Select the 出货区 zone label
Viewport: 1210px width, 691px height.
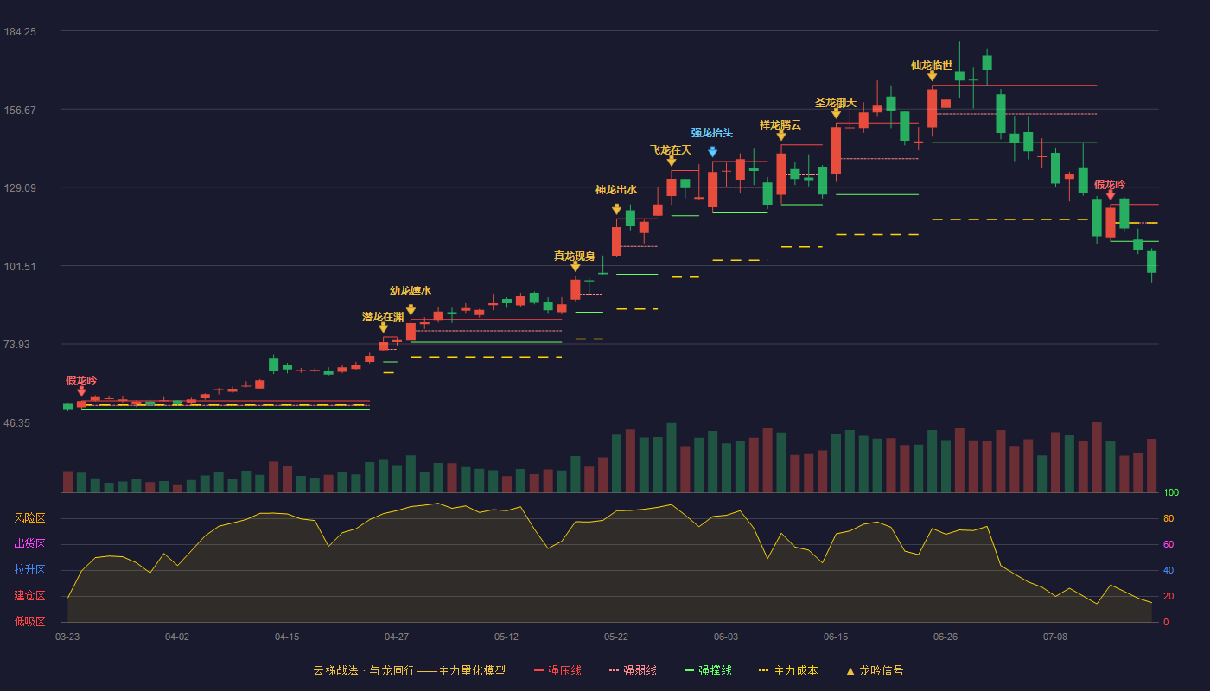coord(29,544)
